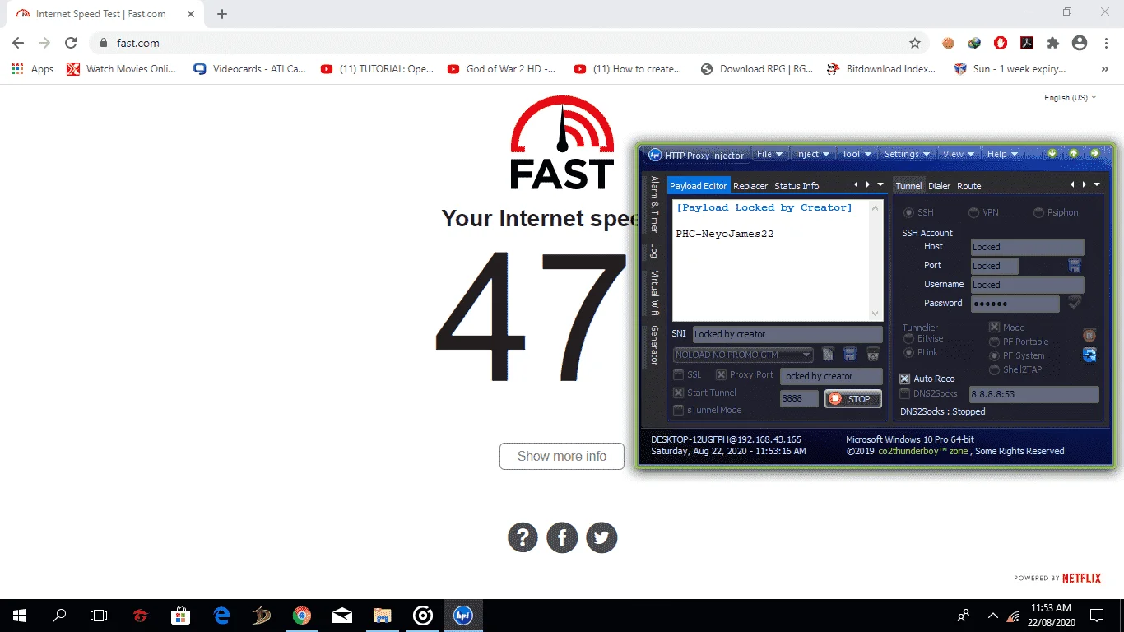Open the Chrome Extensions puzzle icon
The width and height of the screenshot is (1124, 632).
[1053, 43]
